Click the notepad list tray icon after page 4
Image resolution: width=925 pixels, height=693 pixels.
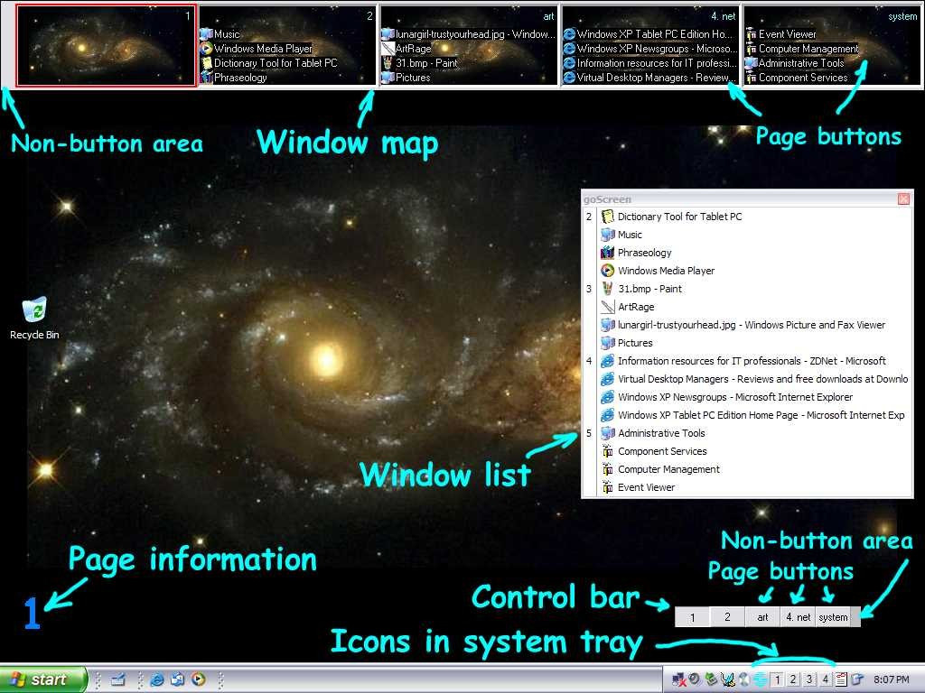(x=841, y=680)
